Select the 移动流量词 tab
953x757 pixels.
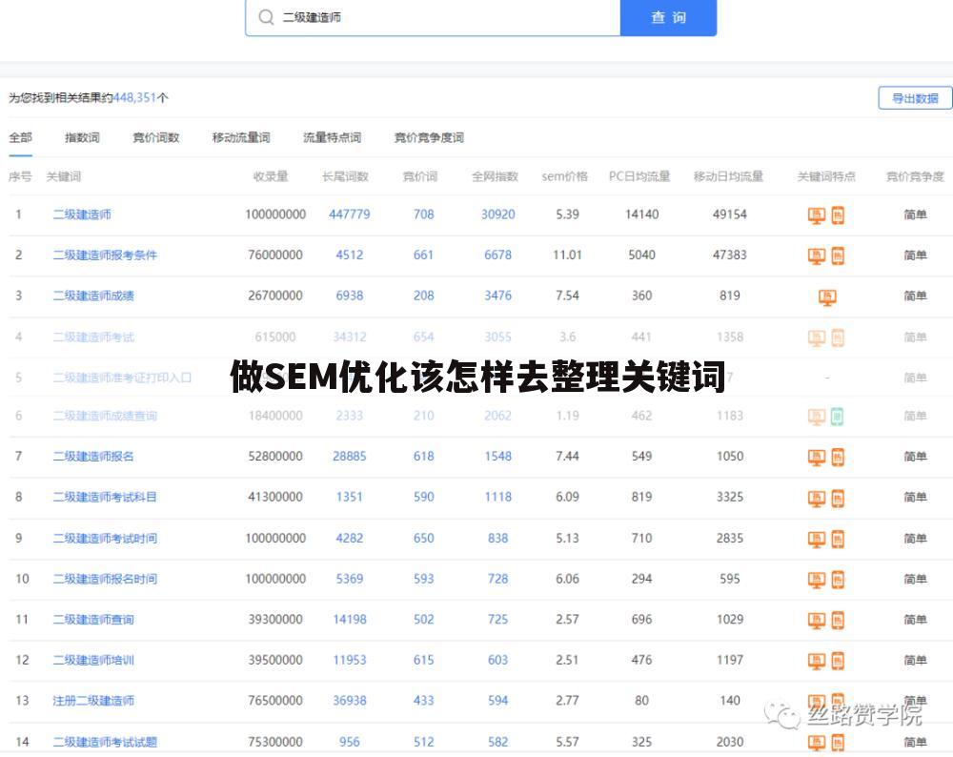click(241, 137)
